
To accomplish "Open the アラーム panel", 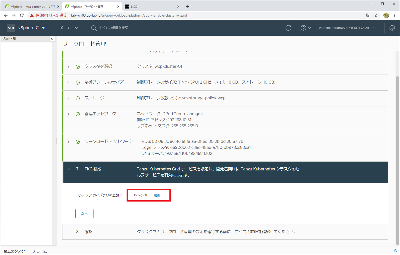I will click(x=40, y=251).
